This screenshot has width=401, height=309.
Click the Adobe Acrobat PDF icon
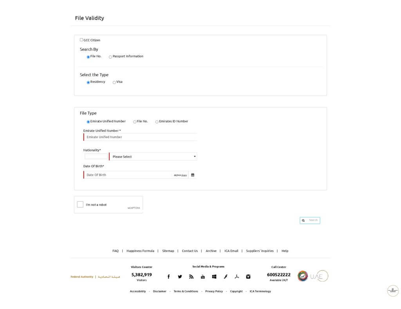pyautogui.click(x=237, y=277)
